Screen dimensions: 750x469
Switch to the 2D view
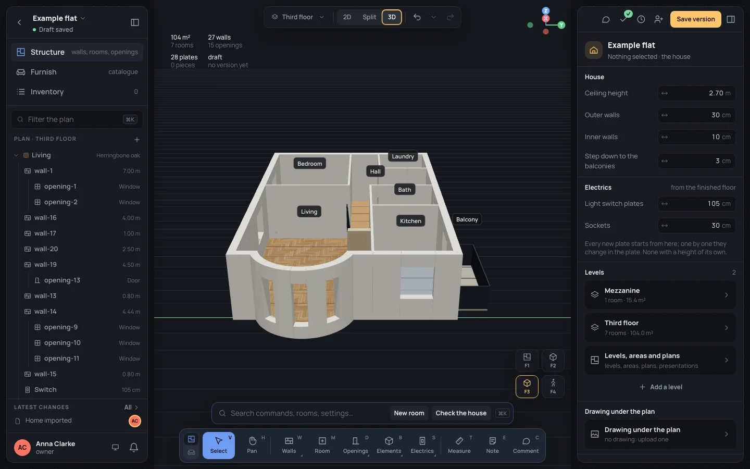(x=347, y=17)
